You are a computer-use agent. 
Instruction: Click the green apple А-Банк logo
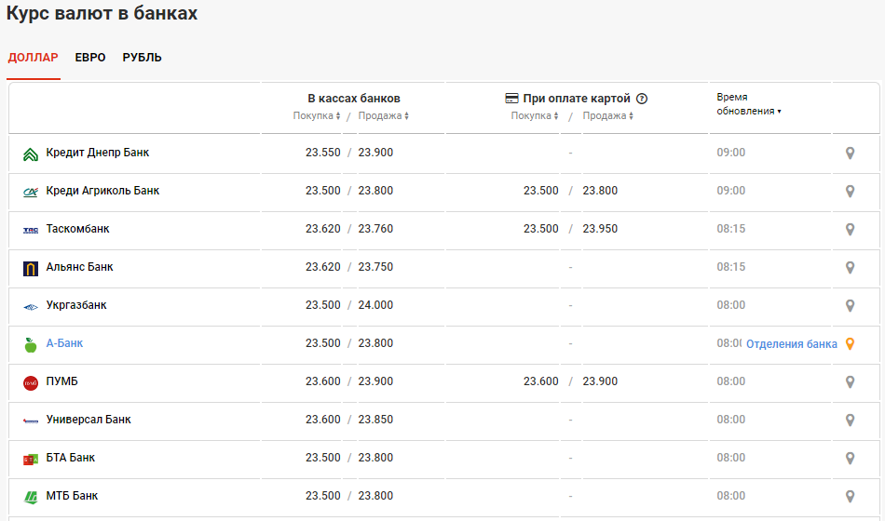(x=31, y=344)
